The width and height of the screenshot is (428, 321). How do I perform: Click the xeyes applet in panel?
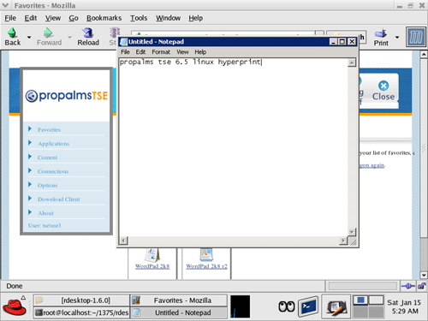287,306
